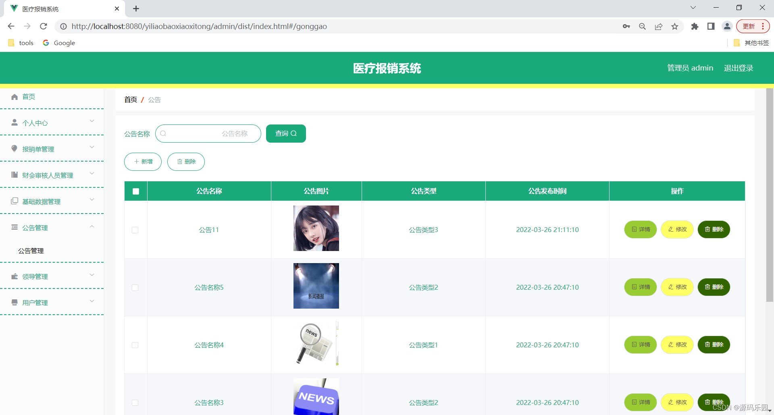
Task: Click the magnifier icon inside 查询 button
Action: click(x=294, y=133)
